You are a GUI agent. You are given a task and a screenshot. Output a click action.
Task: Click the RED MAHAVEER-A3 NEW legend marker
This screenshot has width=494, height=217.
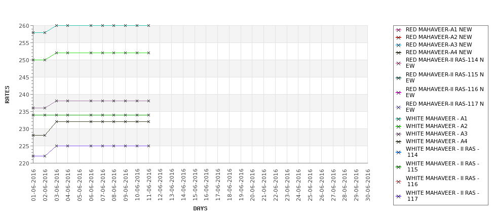point(399,45)
